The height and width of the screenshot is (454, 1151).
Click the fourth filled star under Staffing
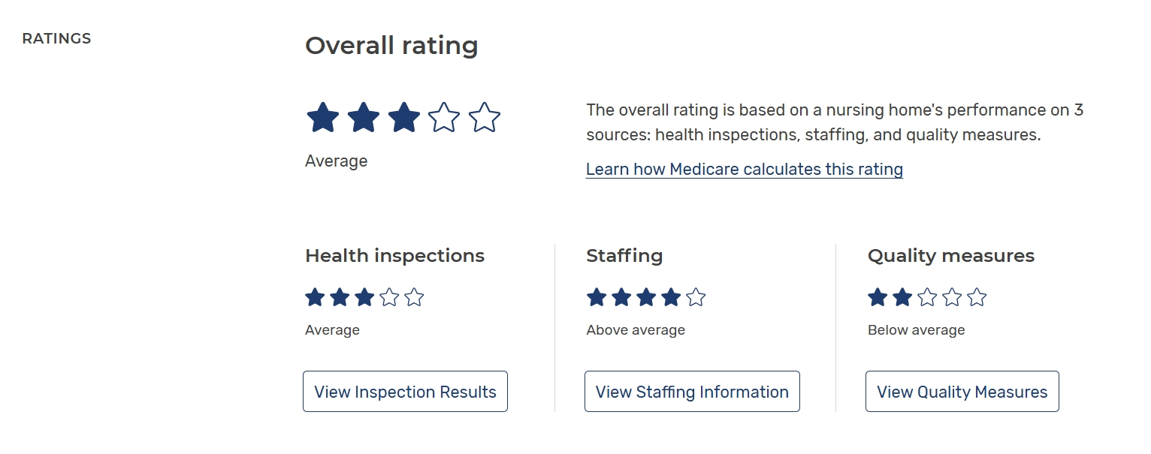coord(671,298)
